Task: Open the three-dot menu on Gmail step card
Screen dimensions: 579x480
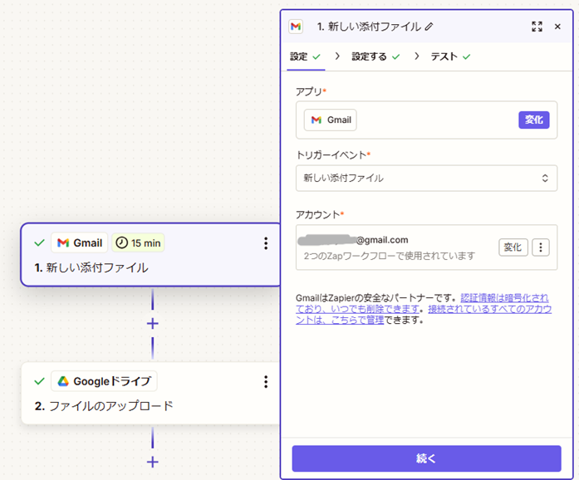Action: click(x=266, y=243)
